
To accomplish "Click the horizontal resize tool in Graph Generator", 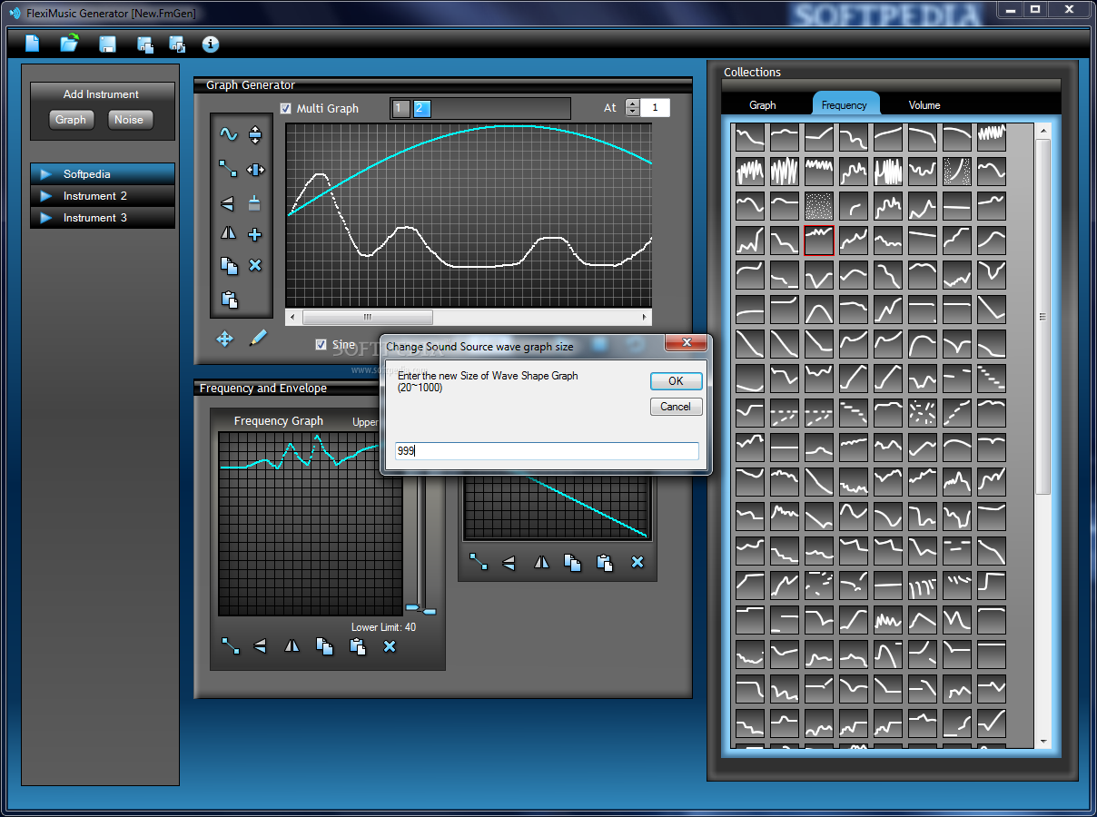I will (255, 169).
